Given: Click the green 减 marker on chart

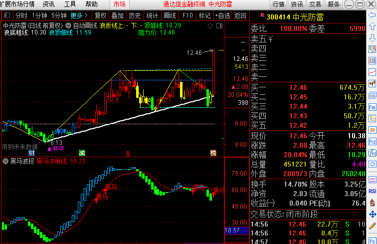Looking at the screenshot, I should (x=82, y=153).
